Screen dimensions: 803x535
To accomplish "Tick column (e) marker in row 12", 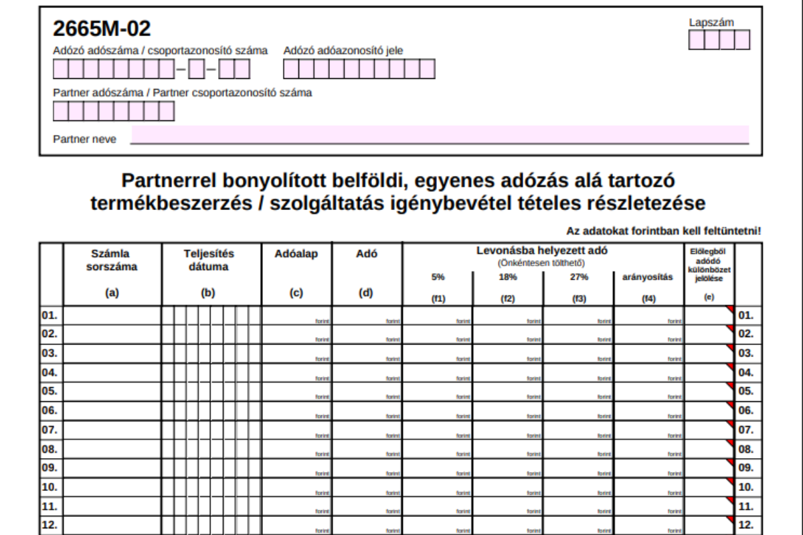I will click(709, 526).
